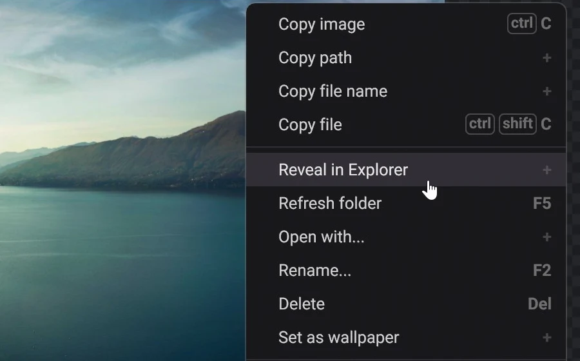Click plus icon beside Copy file name
This screenshot has height=361, width=580.
[x=546, y=92]
